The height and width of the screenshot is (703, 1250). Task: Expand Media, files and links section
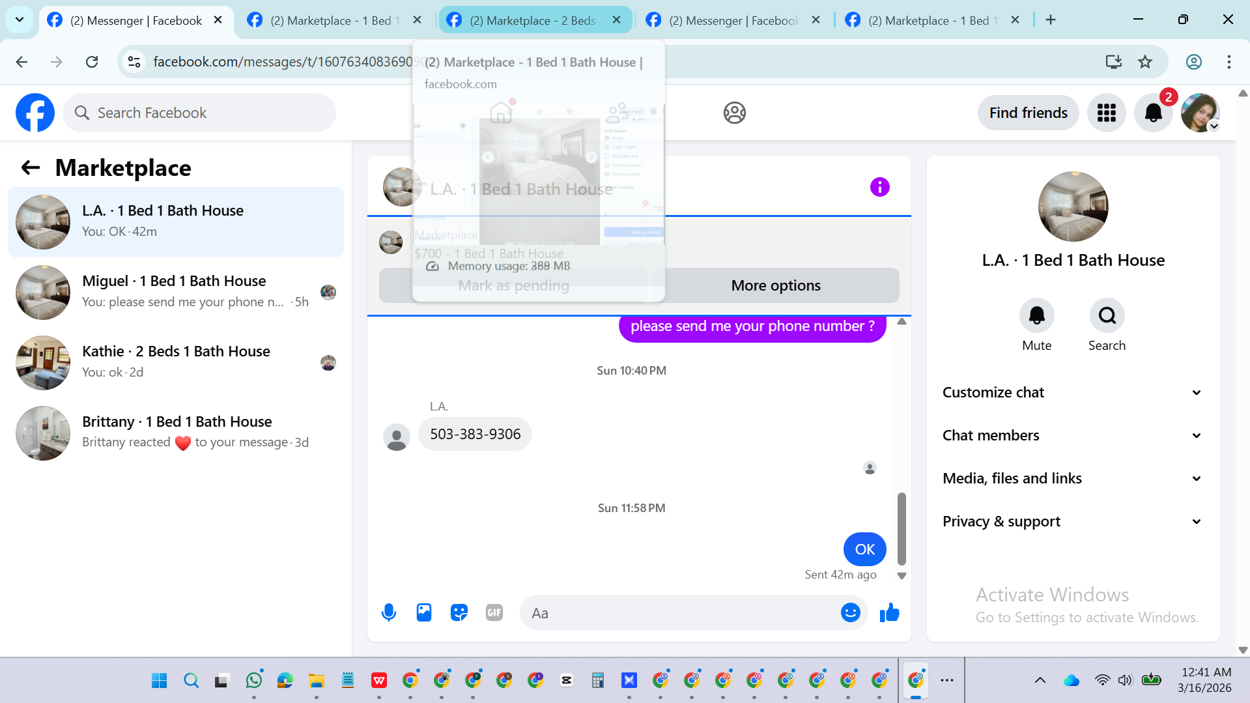pyautogui.click(x=1072, y=478)
